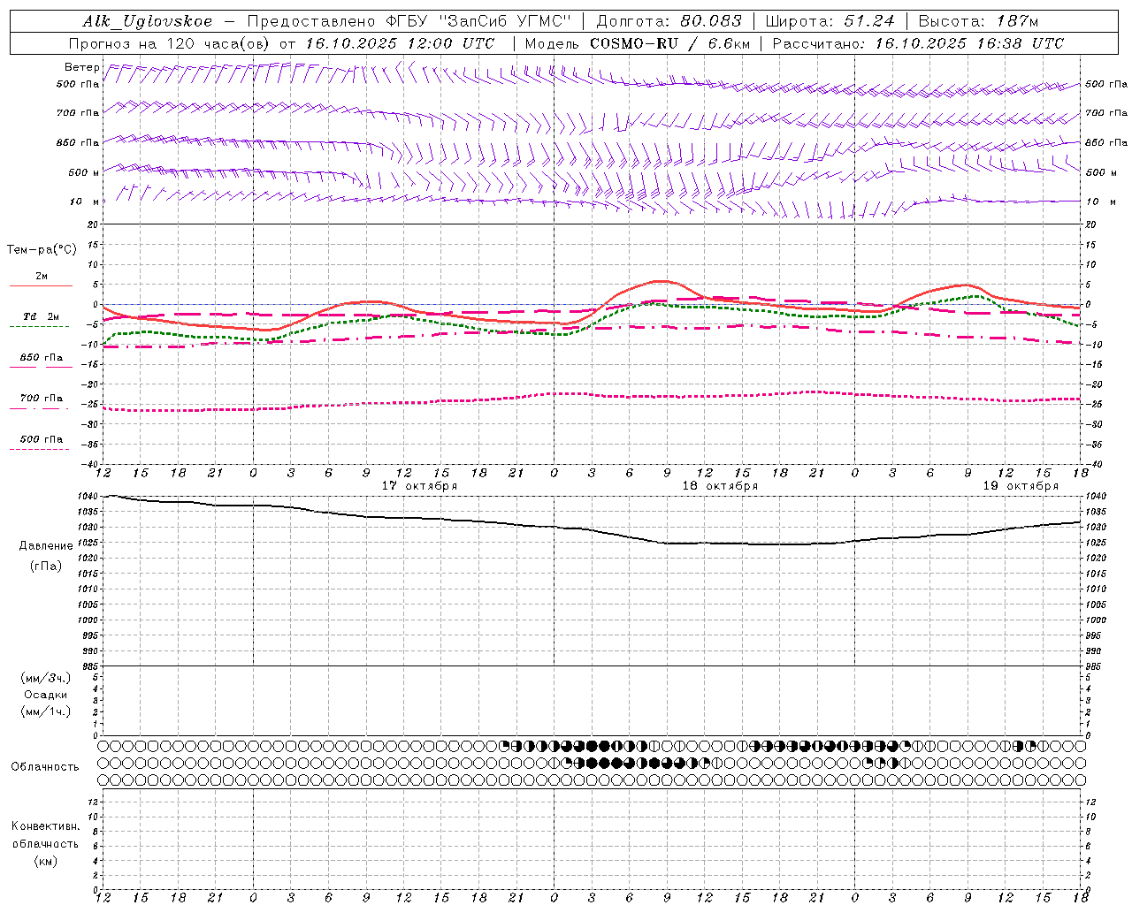Select the Td 2м legend label
The height and width of the screenshot is (905, 1132).
[x=42, y=316]
